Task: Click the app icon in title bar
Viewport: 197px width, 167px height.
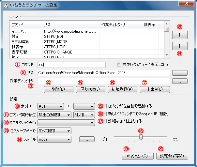Action: click(x=6, y=5)
